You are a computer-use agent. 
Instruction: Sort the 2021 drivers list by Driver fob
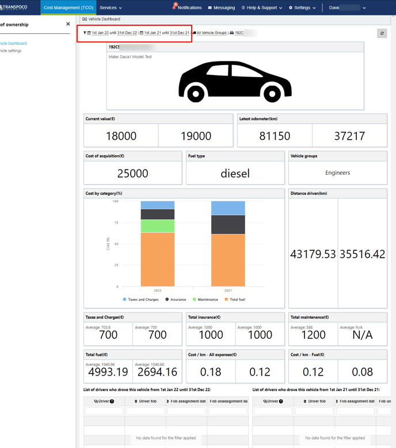(305, 401)
